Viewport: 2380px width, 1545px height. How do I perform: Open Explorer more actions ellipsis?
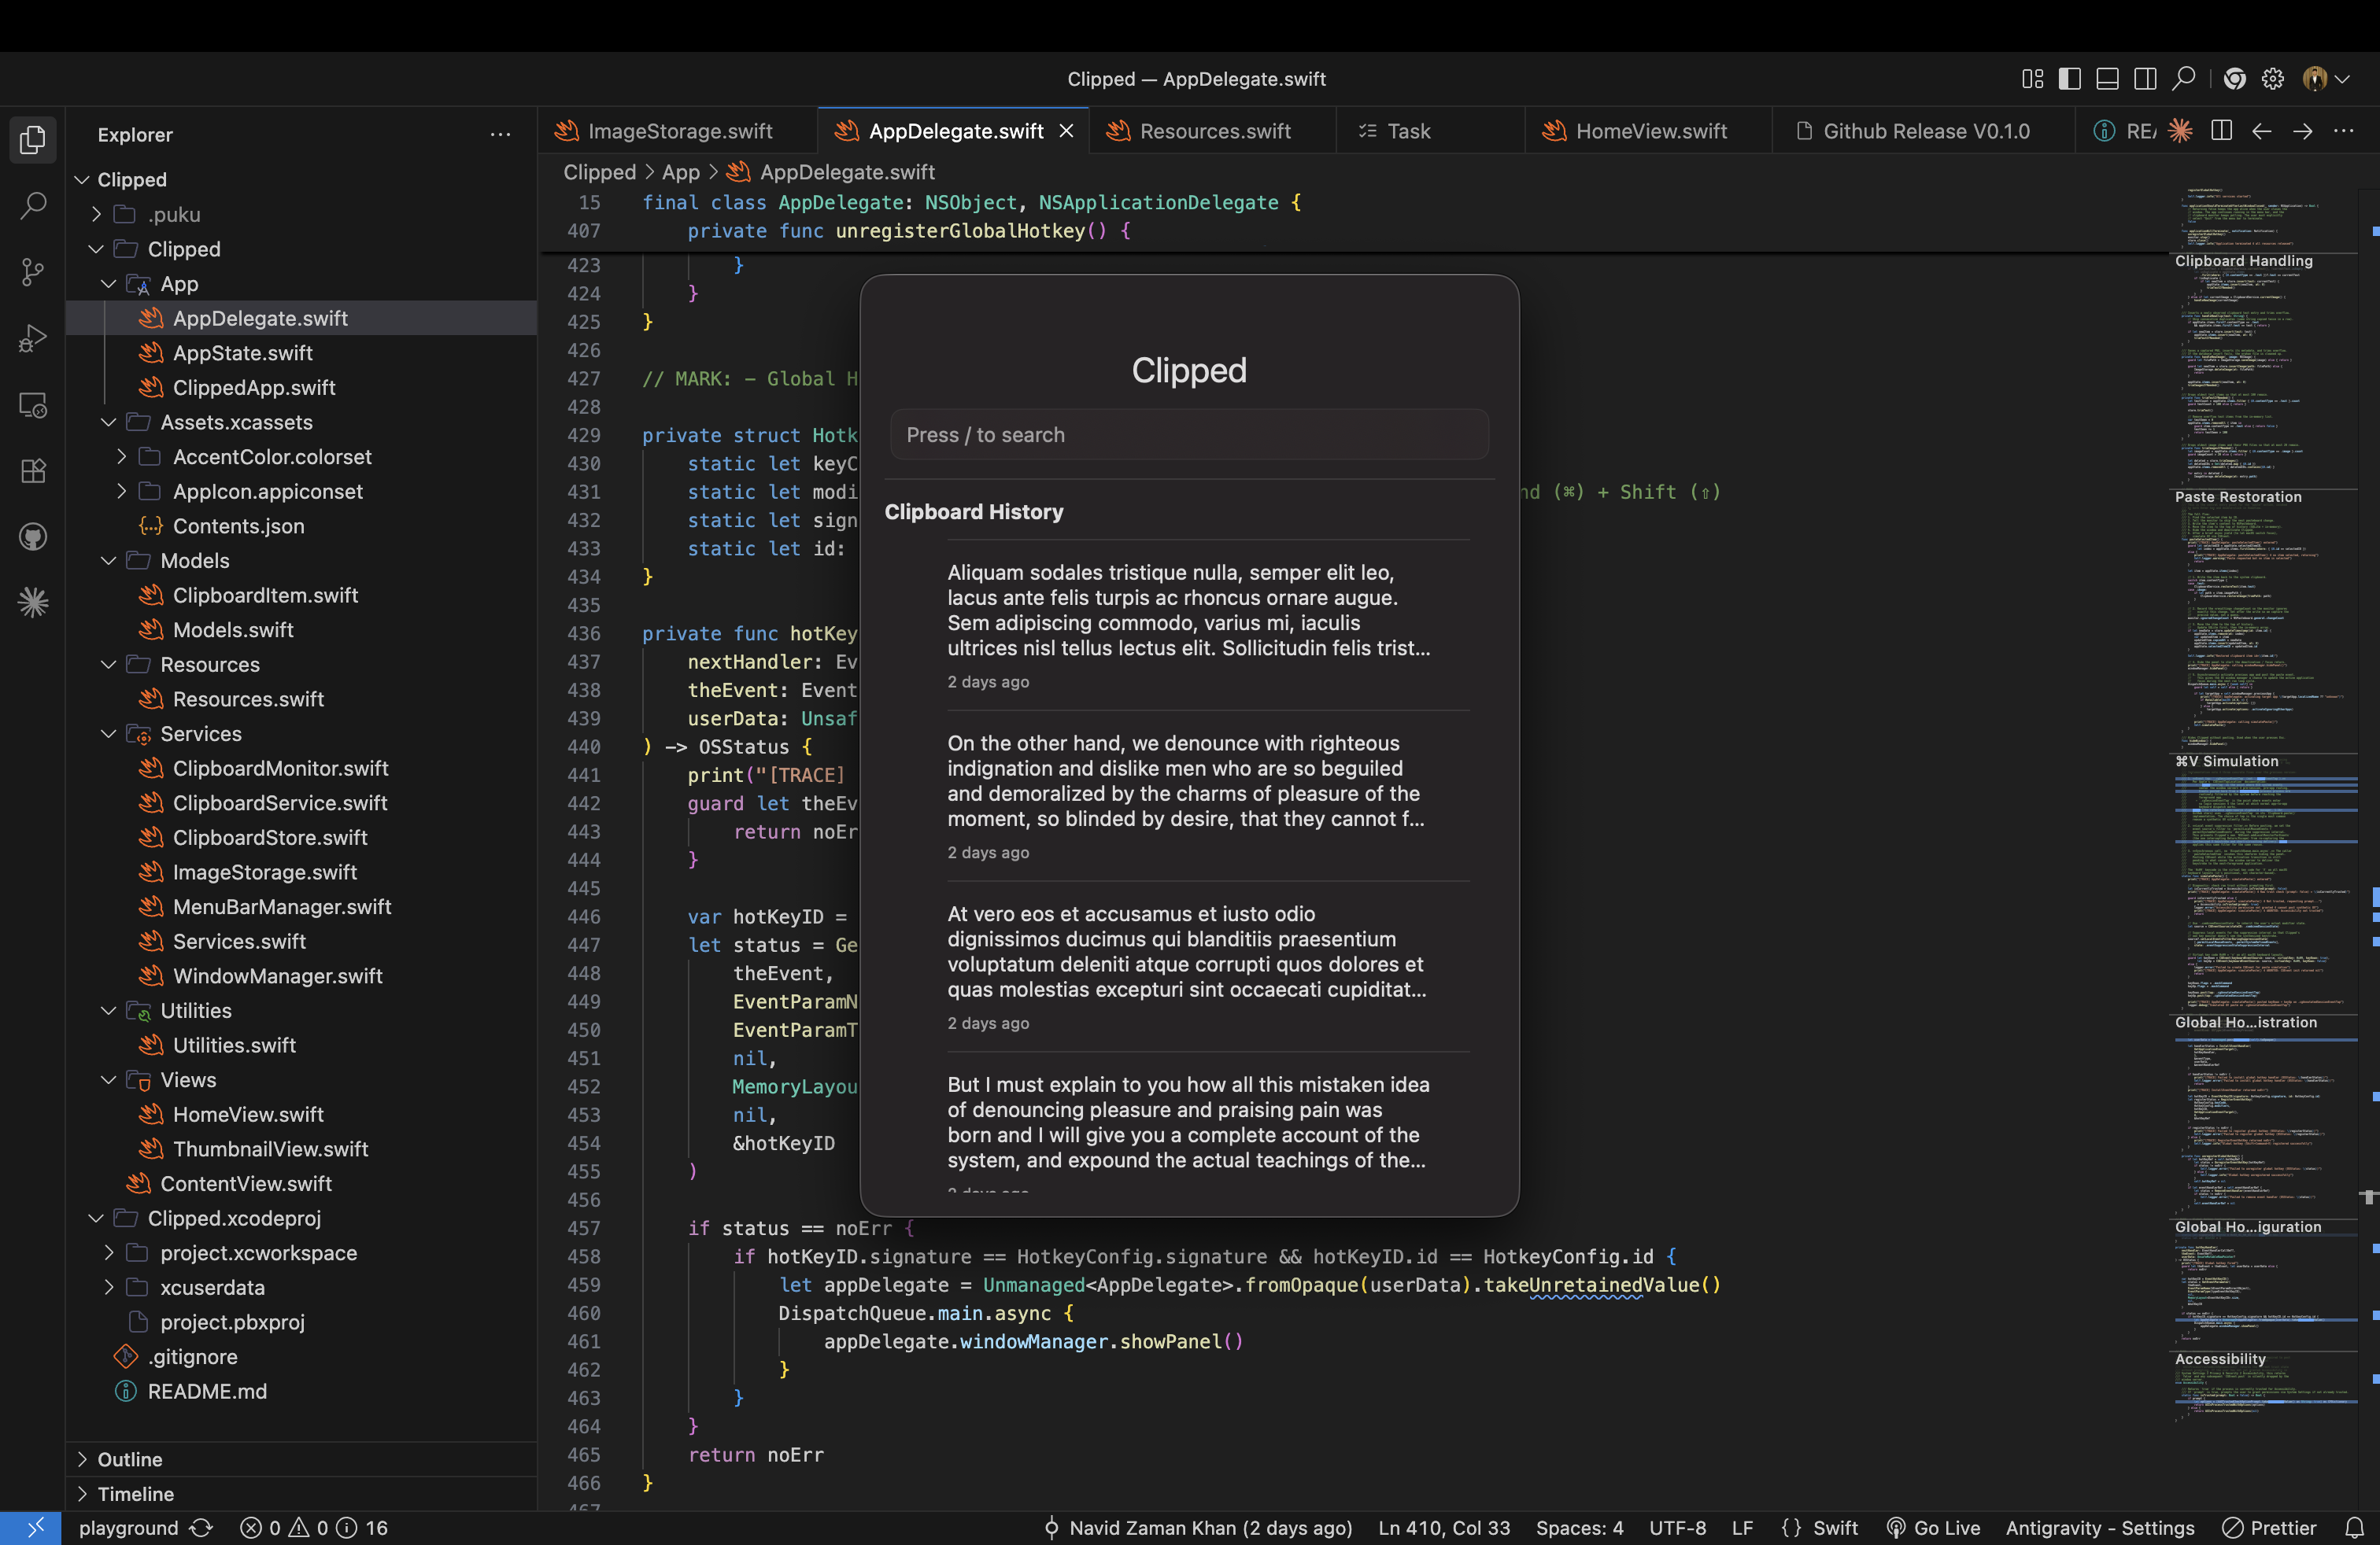(x=500, y=134)
